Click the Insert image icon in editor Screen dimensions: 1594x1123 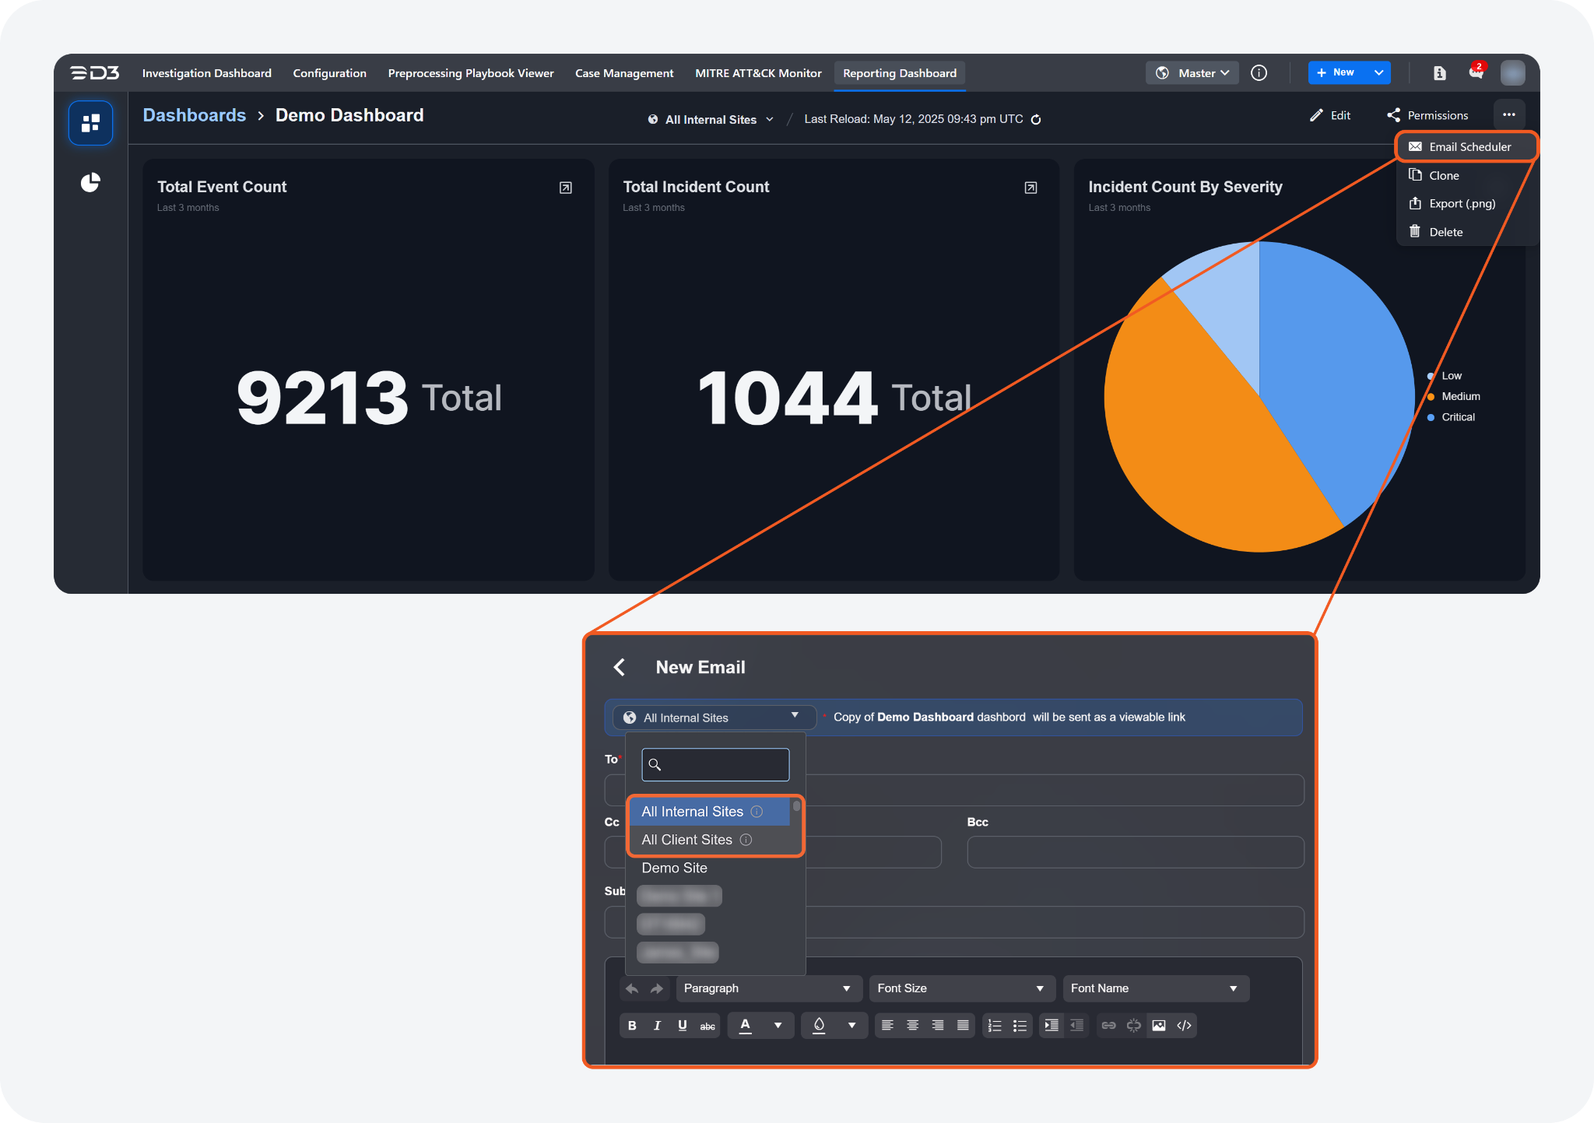1159,1026
